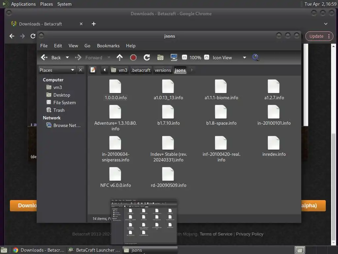Navigate to vm3 in path bar
Image resolution: width=338 pixels, height=254 pixels.
tap(119, 70)
